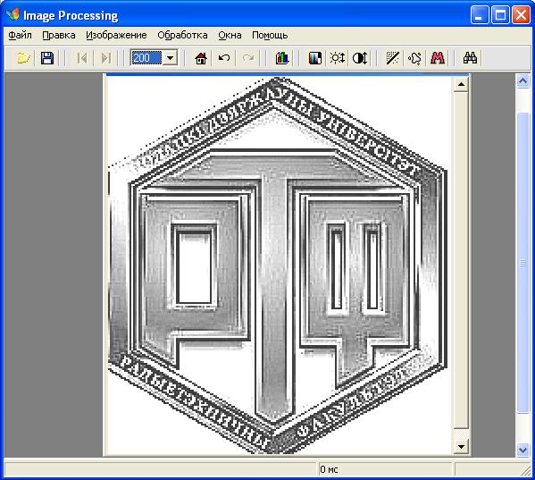Open the zoom dropdown arrow

170,58
